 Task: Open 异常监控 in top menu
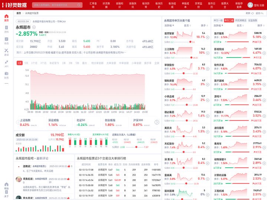point(198,5)
